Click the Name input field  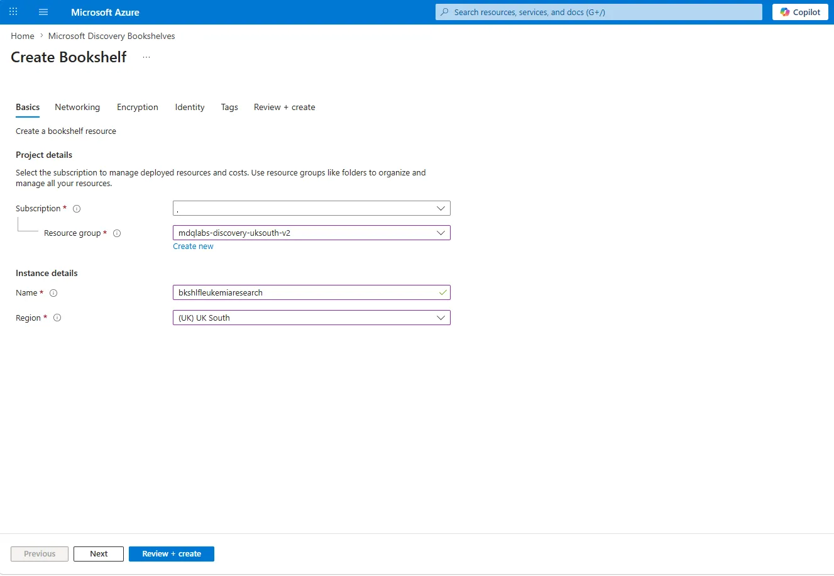[x=312, y=292]
